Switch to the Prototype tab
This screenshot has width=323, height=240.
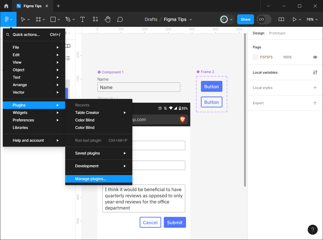[277, 33]
